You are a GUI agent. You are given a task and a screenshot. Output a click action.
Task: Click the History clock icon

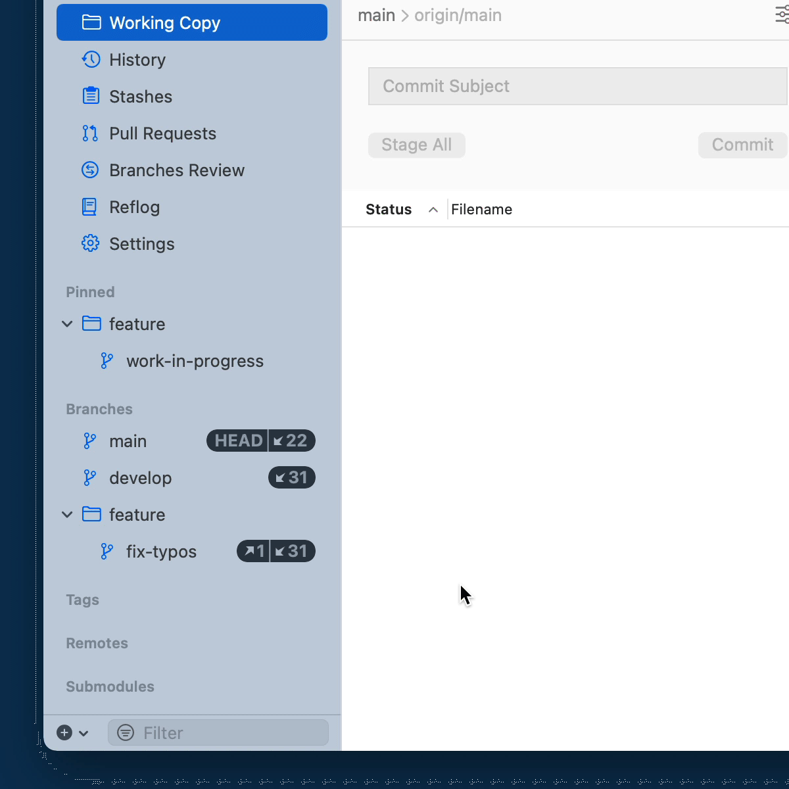pyautogui.click(x=91, y=60)
